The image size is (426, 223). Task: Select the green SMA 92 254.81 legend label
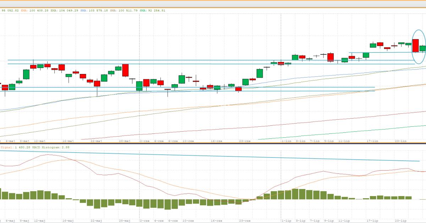(x=152, y=11)
